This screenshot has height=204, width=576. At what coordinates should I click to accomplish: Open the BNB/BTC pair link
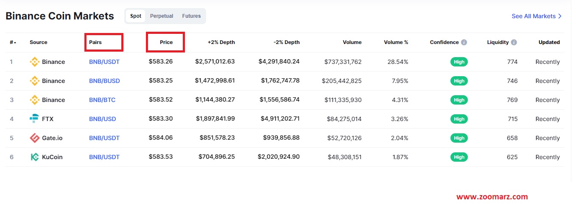[x=102, y=100]
